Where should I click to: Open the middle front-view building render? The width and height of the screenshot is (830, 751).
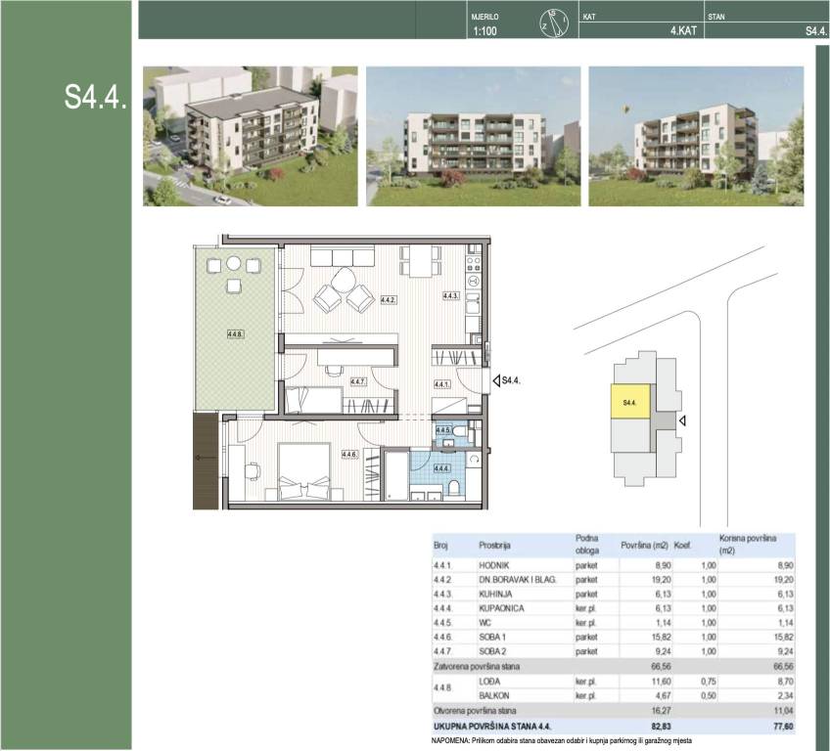[474, 136]
